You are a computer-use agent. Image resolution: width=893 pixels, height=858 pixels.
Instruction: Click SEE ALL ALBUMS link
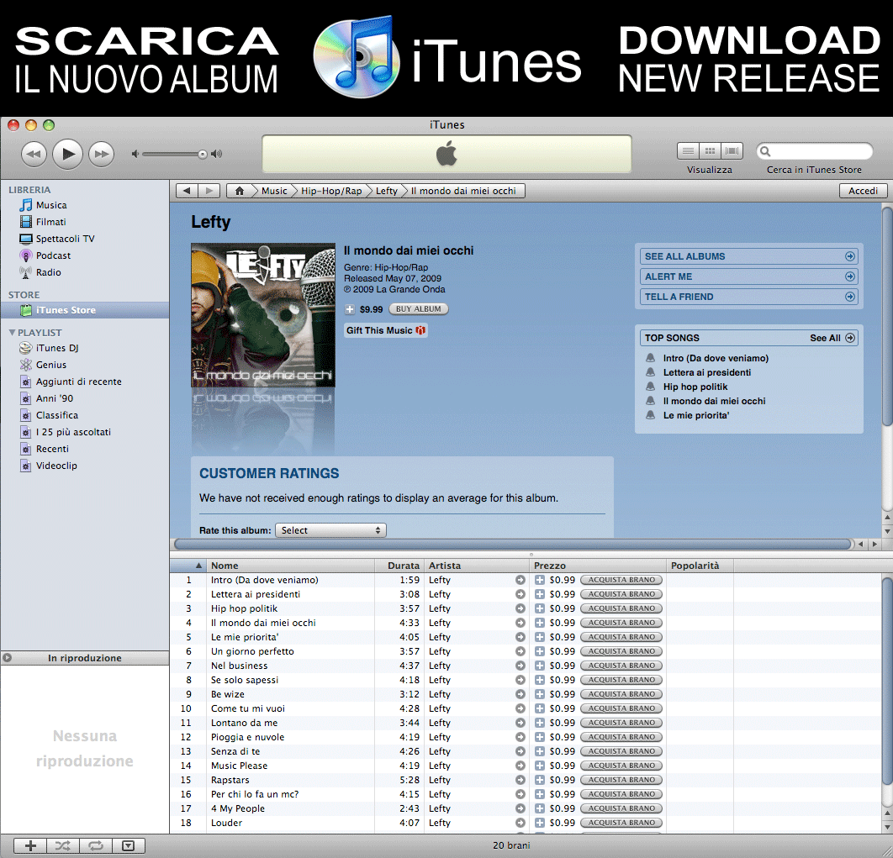click(x=748, y=256)
